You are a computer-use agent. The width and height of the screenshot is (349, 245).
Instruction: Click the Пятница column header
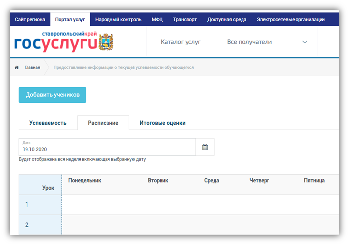pos(314,181)
